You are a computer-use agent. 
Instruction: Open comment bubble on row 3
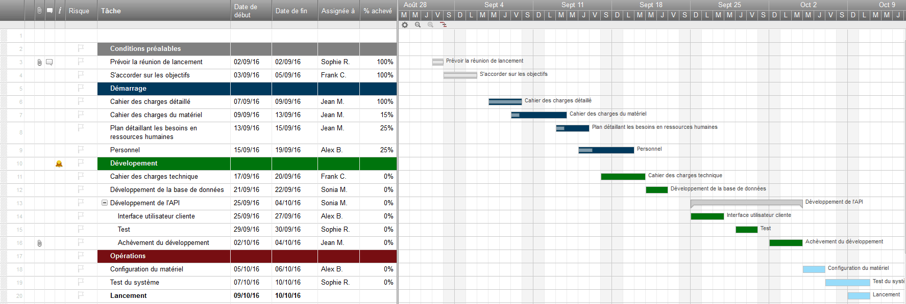pos(50,62)
